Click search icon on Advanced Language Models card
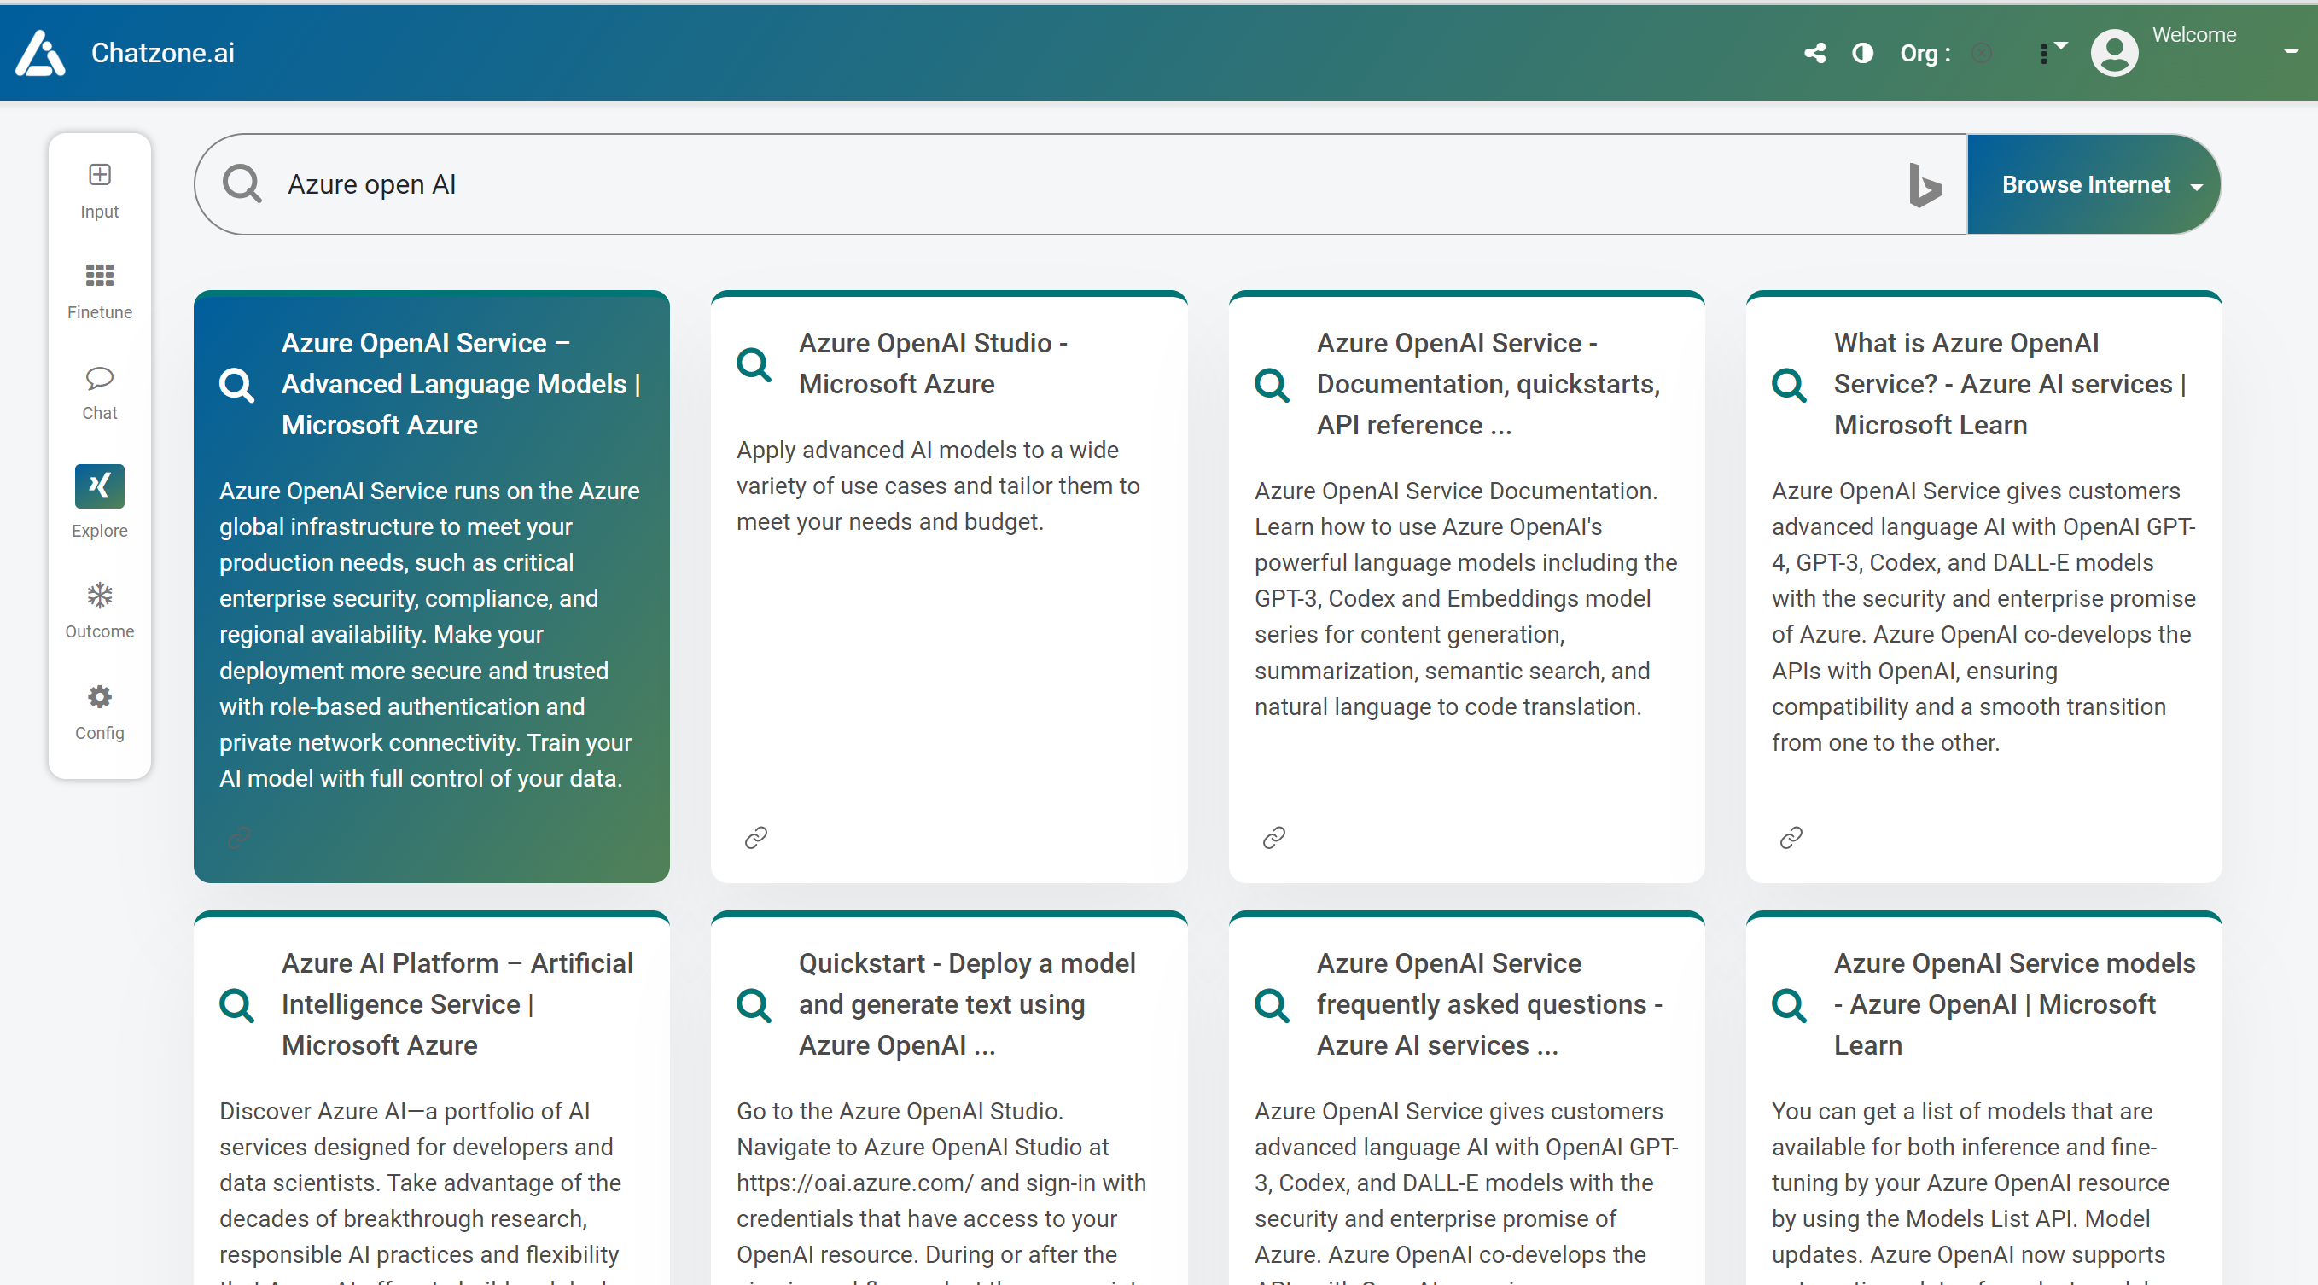 tap(236, 384)
